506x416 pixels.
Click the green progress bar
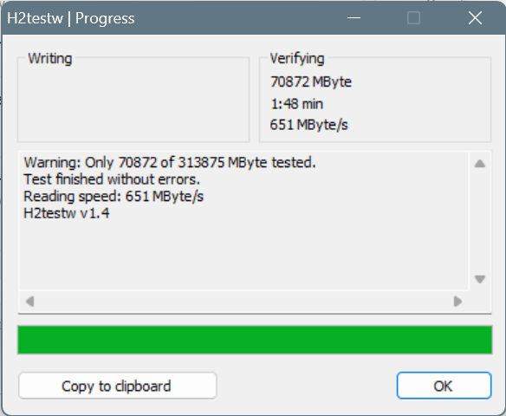tap(255, 340)
